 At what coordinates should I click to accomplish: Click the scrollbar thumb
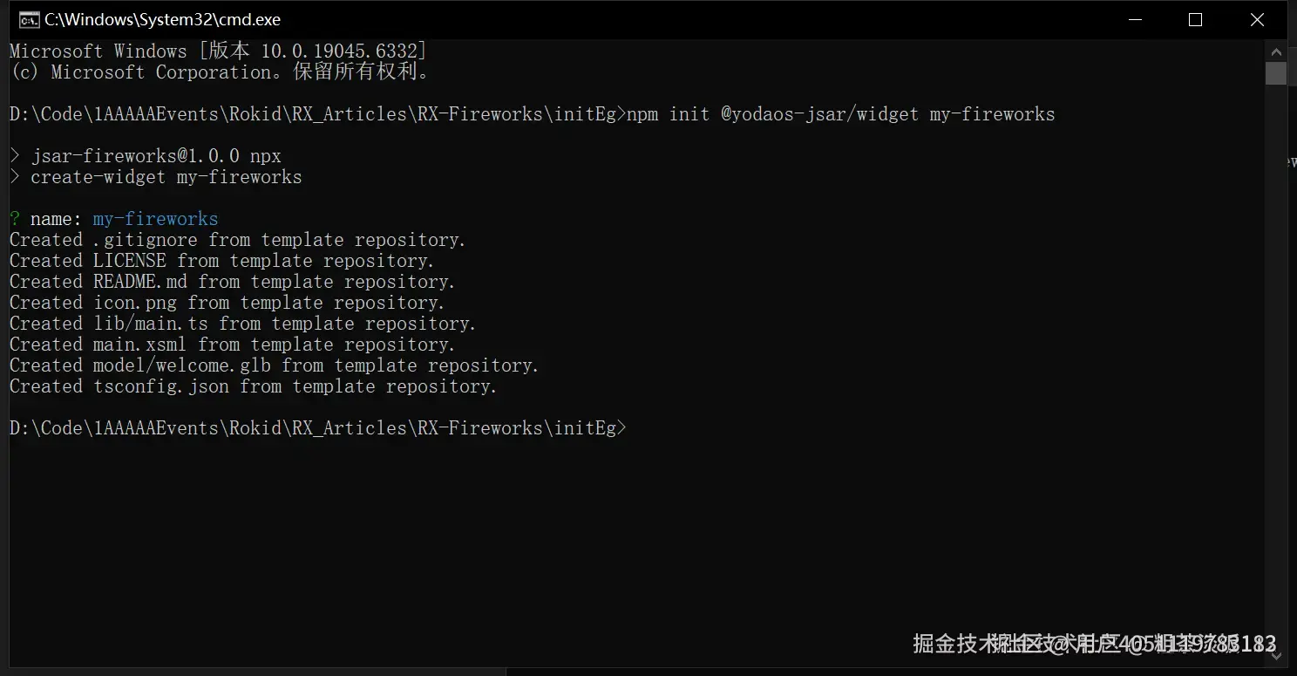[1275, 73]
